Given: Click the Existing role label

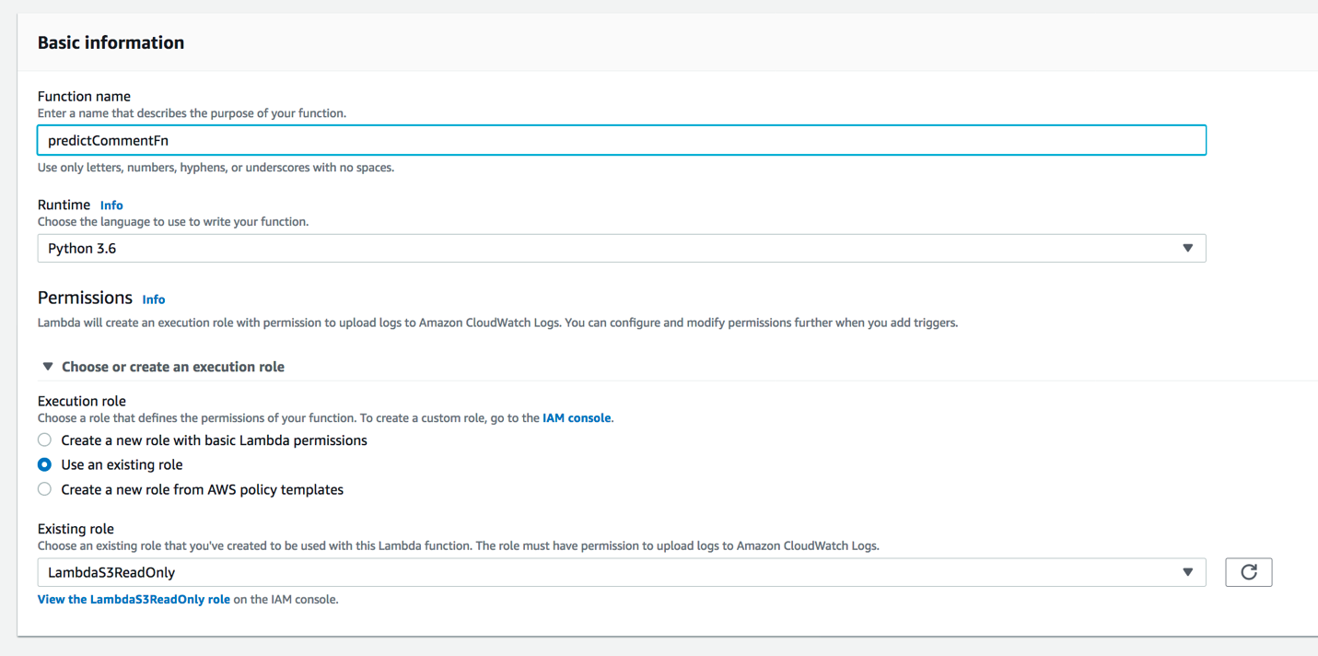Looking at the screenshot, I should [76, 529].
